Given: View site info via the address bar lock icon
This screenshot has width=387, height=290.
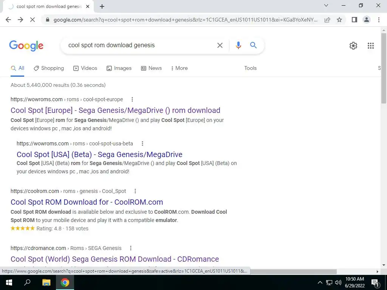Looking at the screenshot, I should click(x=47, y=20).
